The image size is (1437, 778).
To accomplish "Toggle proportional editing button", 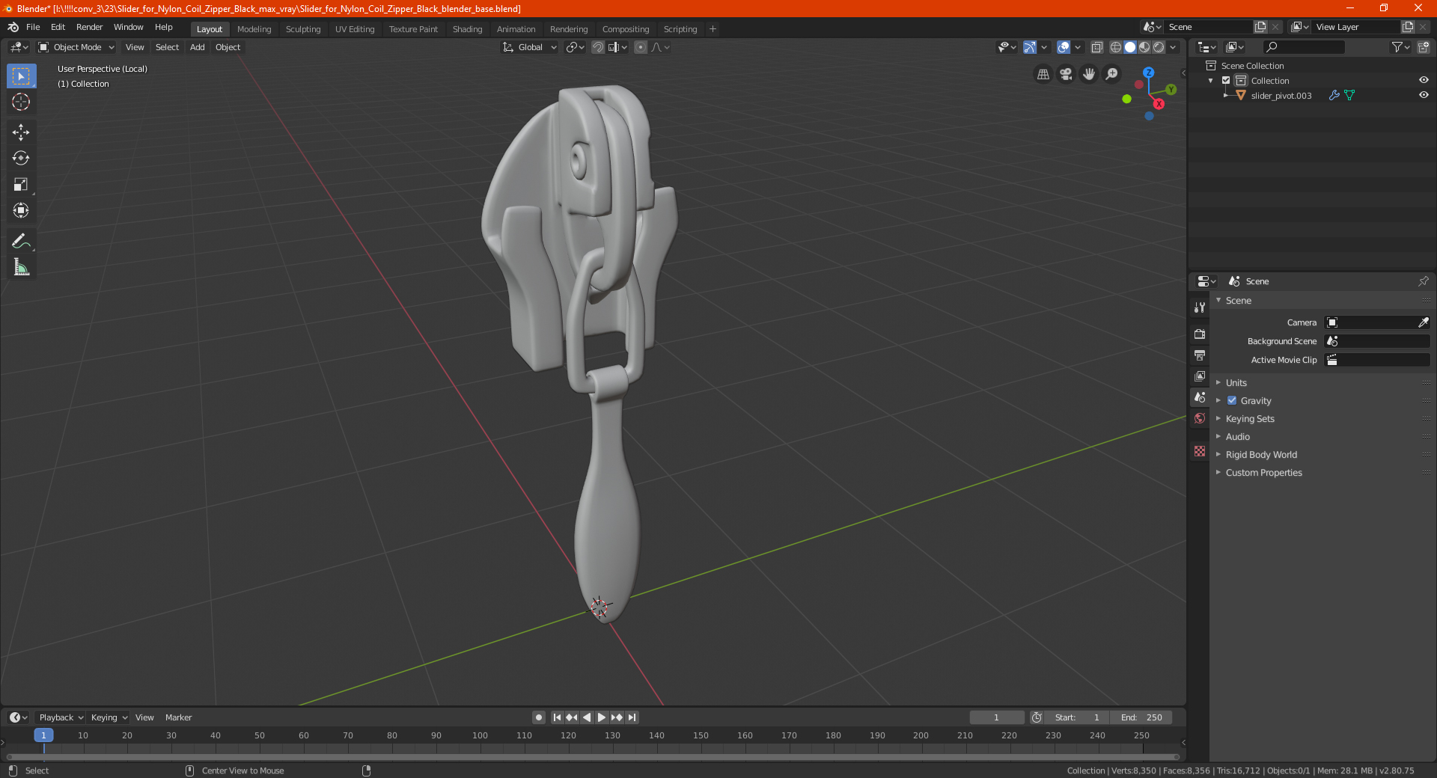I will coord(641,47).
